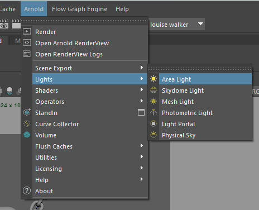Expand the Shaders submenu arrow

pyautogui.click(x=142, y=90)
